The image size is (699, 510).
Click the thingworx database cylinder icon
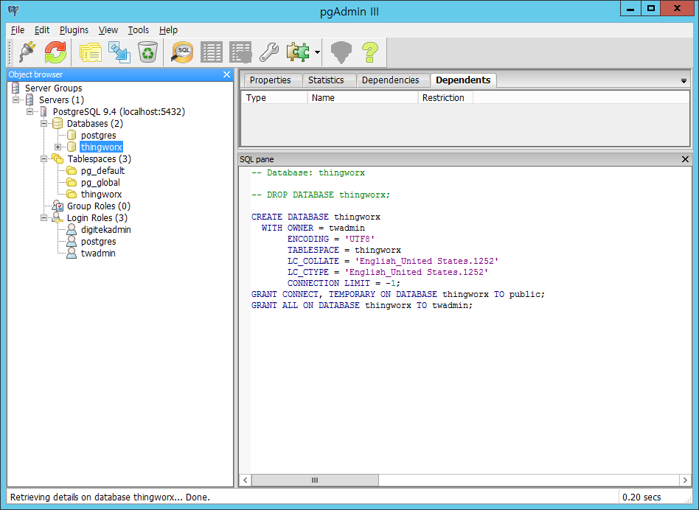[x=72, y=147]
